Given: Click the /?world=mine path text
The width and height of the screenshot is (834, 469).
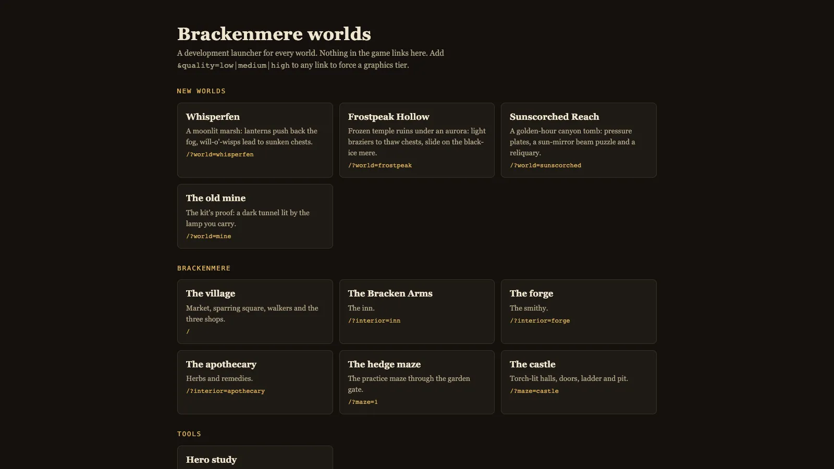Looking at the screenshot, I should 208,237.
